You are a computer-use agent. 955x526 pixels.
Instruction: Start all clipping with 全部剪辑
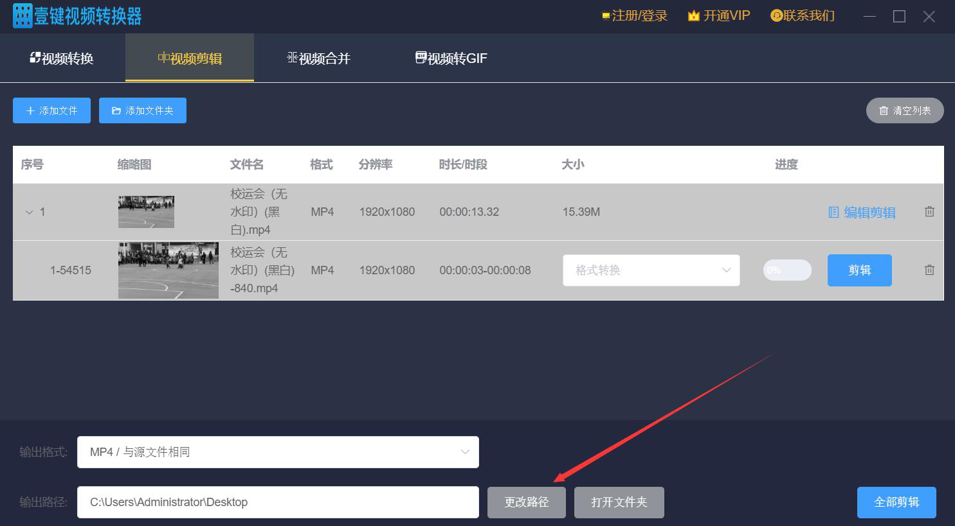tap(896, 502)
